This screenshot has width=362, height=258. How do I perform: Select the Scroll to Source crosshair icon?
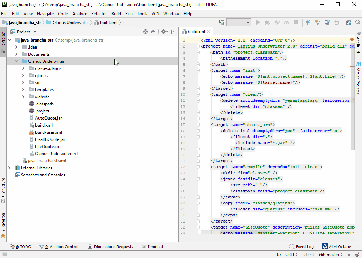tap(145, 32)
